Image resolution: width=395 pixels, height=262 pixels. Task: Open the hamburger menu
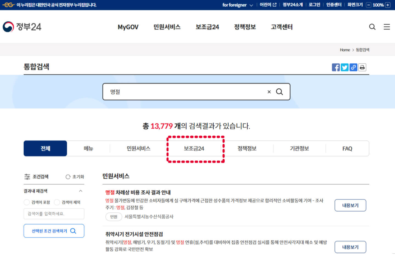tap(387, 27)
